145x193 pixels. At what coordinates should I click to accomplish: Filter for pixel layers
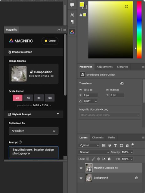(104, 145)
